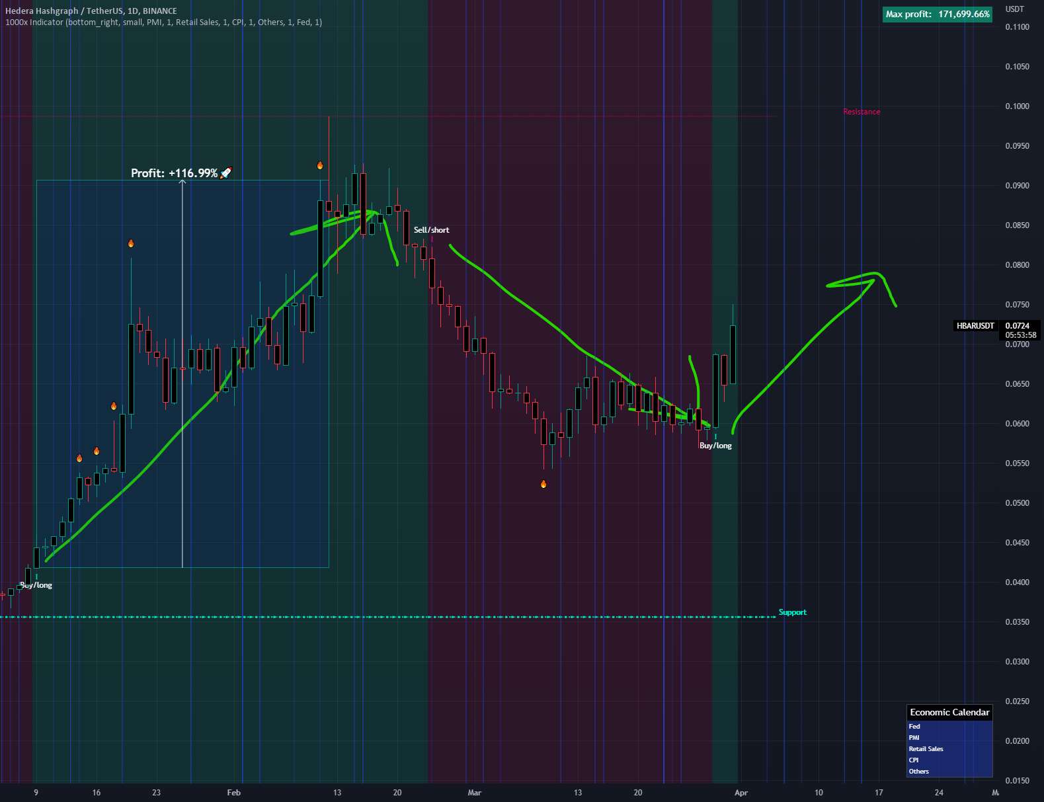Click the fire icon above the tall wick near 0.0950
This screenshot has width=1044, height=802.
click(x=320, y=165)
